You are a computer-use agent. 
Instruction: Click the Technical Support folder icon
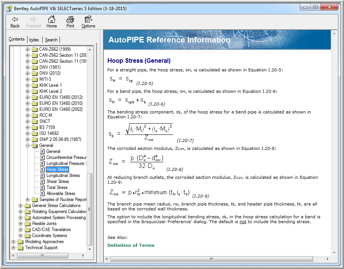(20, 248)
